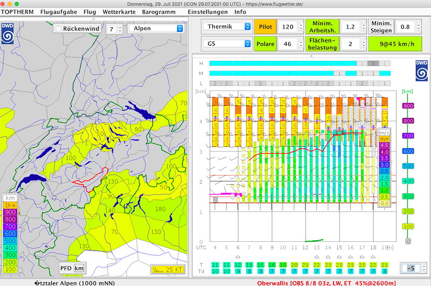Viewport: 431px width, 286px height.
Task: Click the Flächenbelastung button
Action: click(x=322, y=44)
